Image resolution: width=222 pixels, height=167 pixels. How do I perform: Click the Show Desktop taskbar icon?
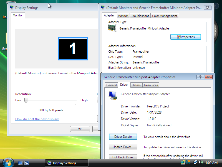(20, 163)
